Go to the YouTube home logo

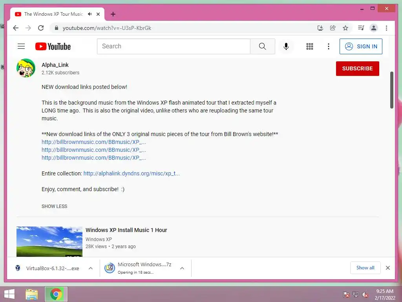(53, 46)
